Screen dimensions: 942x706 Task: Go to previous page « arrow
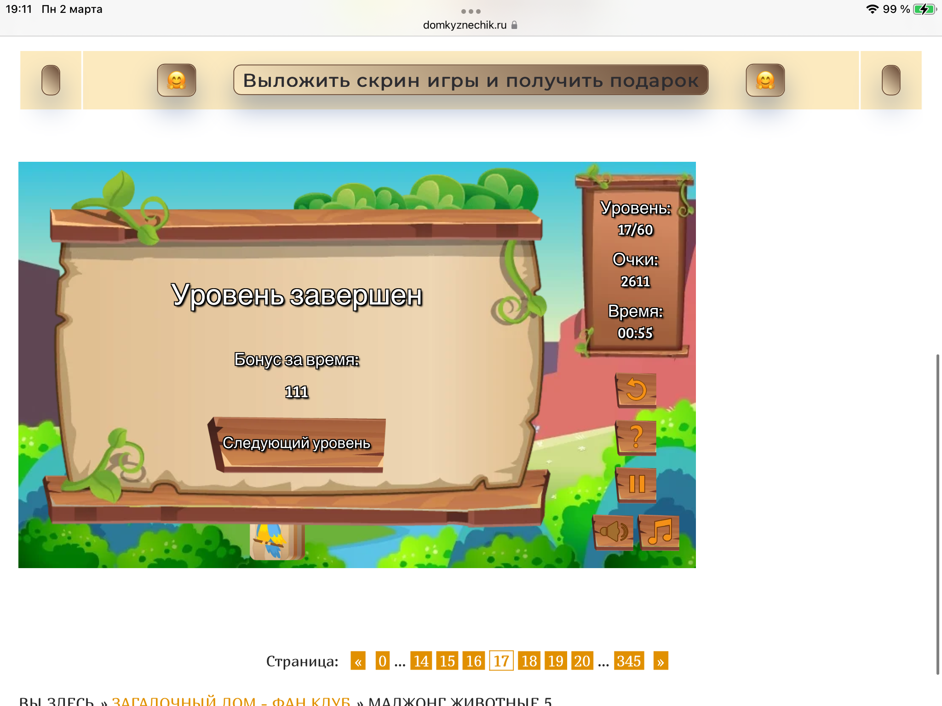(358, 661)
